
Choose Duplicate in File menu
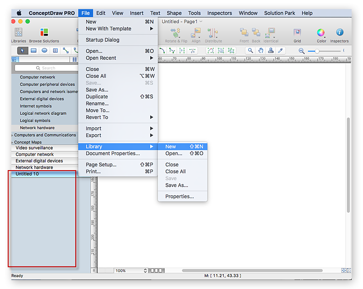pyautogui.click(x=118, y=97)
